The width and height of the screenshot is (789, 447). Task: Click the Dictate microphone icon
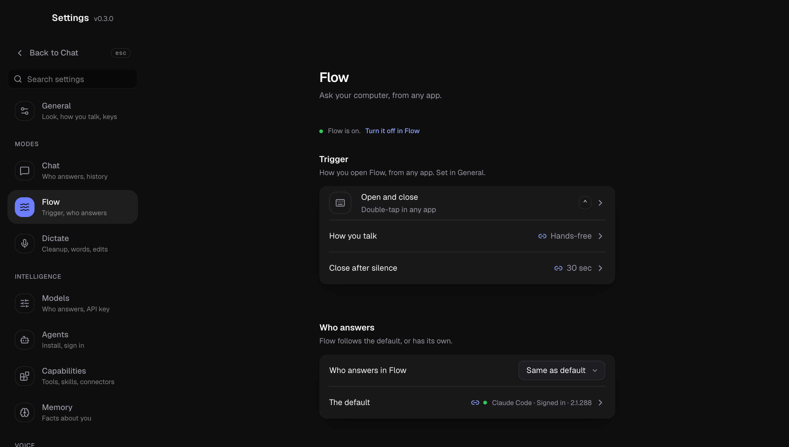click(25, 244)
